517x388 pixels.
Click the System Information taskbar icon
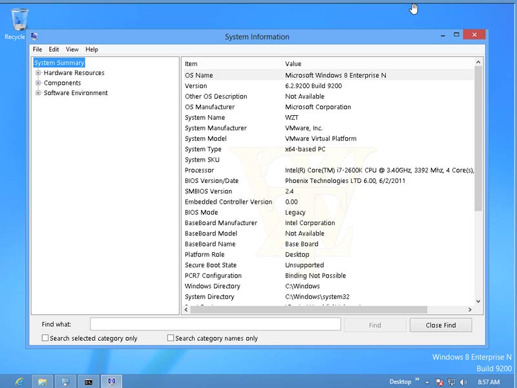[111, 382]
